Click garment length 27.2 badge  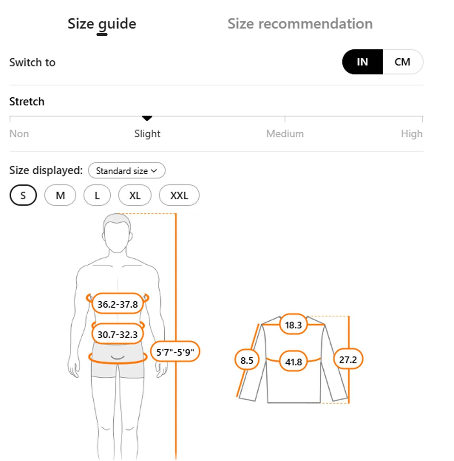click(348, 360)
